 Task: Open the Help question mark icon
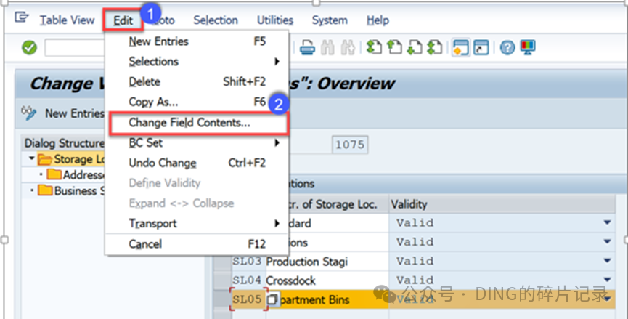pyautogui.click(x=507, y=48)
